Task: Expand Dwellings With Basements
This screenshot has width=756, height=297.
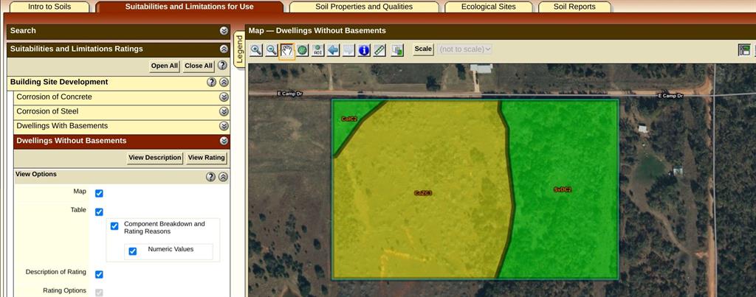Action: tap(224, 126)
